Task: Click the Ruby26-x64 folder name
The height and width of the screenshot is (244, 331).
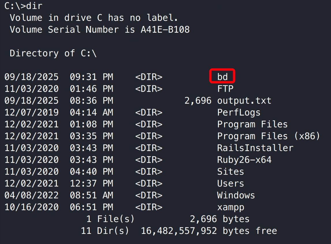Action: [x=244, y=160]
